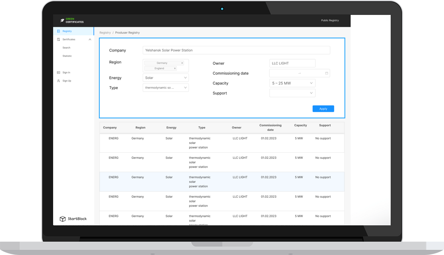Focus the Owner input field LLC LIGHT
This screenshot has width=444, height=255.
pyautogui.click(x=292, y=63)
